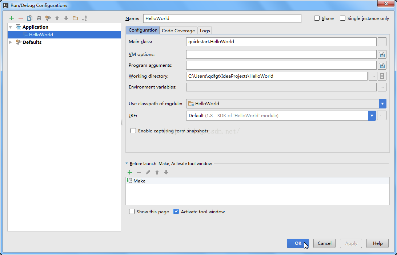This screenshot has width=397, height=255.
Task: Open the JRE dropdown list
Action: (x=372, y=116)
